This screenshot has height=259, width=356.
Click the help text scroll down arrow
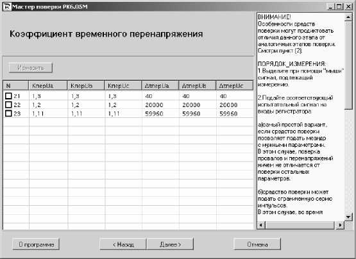coord(348,217)
